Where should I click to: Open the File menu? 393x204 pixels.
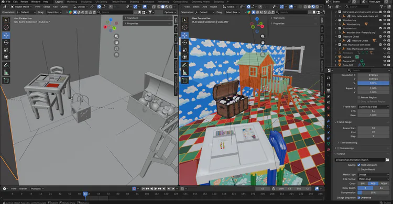pyautogui.click(x=8, y=2)
